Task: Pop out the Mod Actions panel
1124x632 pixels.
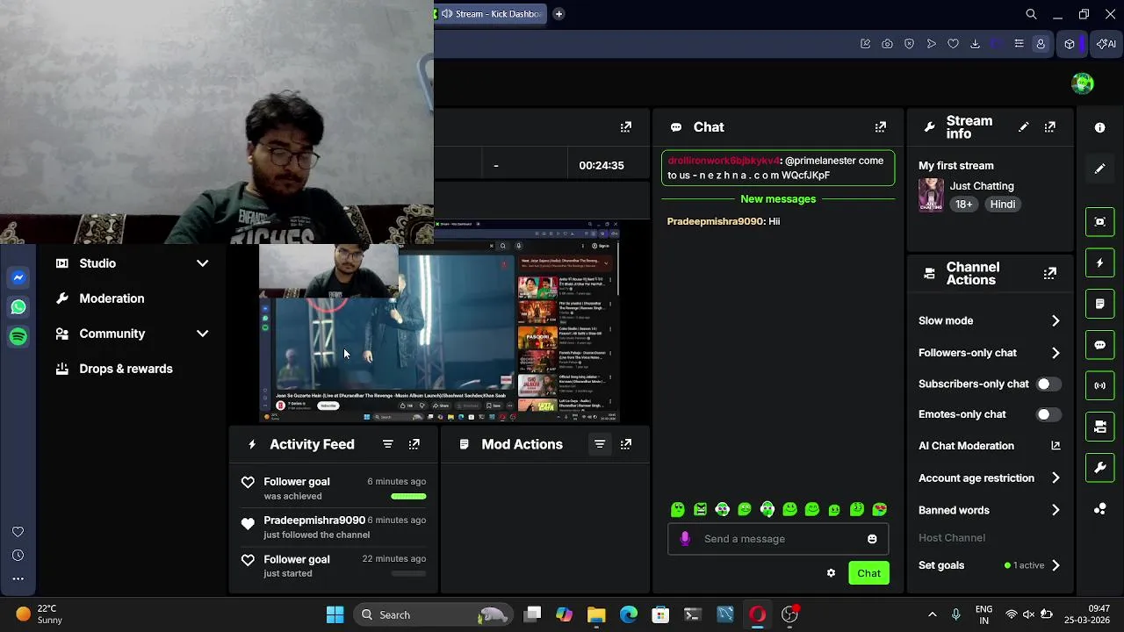Action: click(x=626, y=444)
